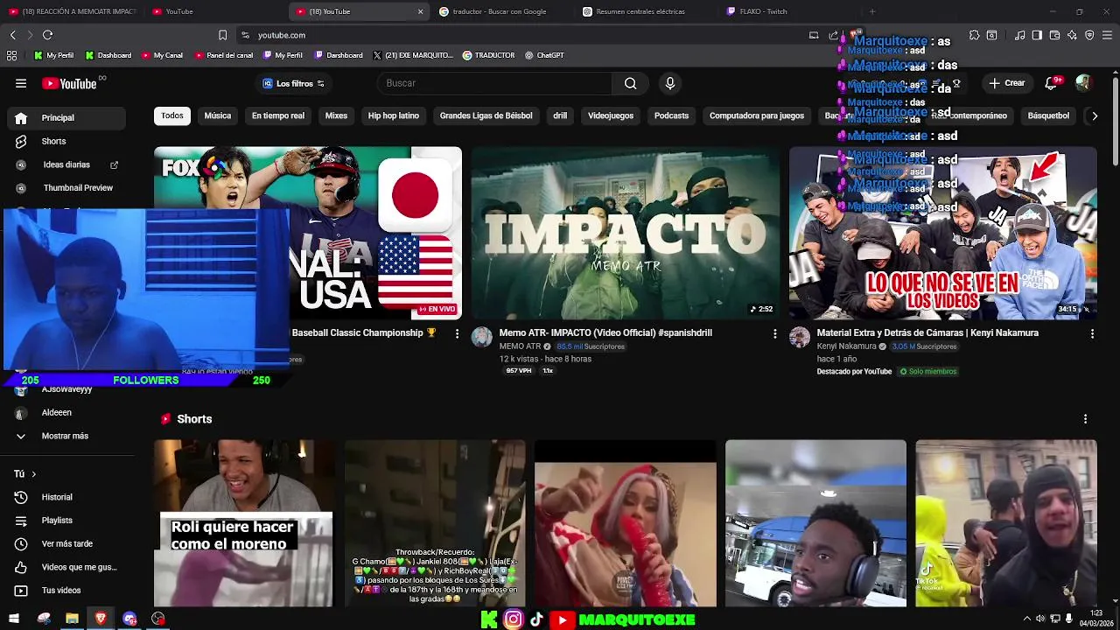Expand Mostrar más in subscriptions
This screenshot has height=630, width=1120.
[x=66, y=436]
